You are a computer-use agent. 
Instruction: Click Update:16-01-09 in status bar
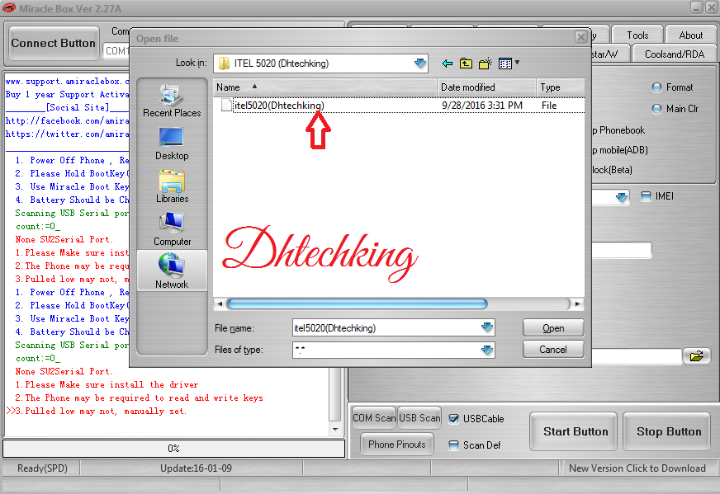[196, 468]
